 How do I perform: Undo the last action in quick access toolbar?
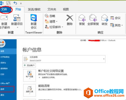(x=15, y=3)
